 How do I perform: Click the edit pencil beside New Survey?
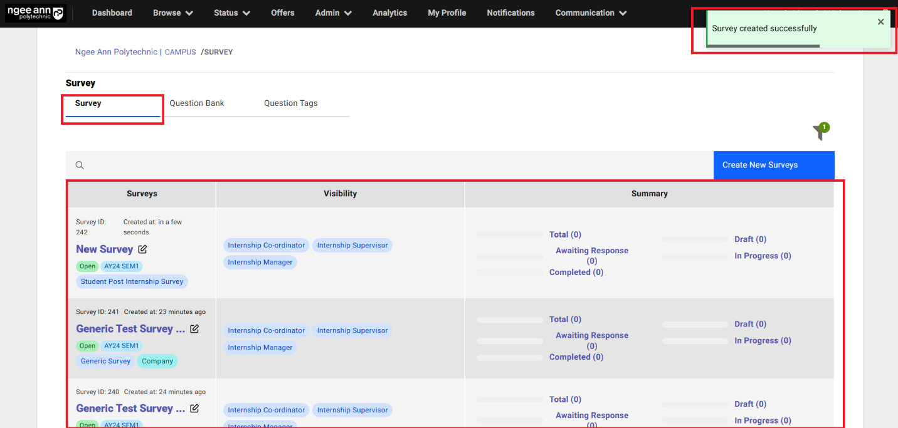click(x=142, y=249)
